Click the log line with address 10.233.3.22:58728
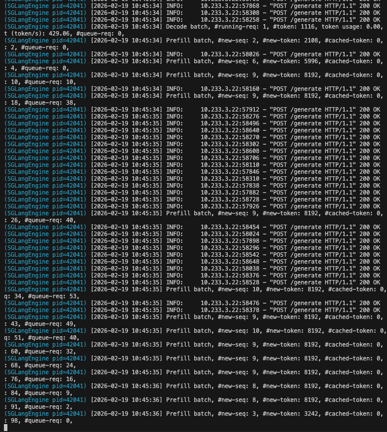This screenshot has width=387, height=432. pyautogui.click(x=192, y=199)
